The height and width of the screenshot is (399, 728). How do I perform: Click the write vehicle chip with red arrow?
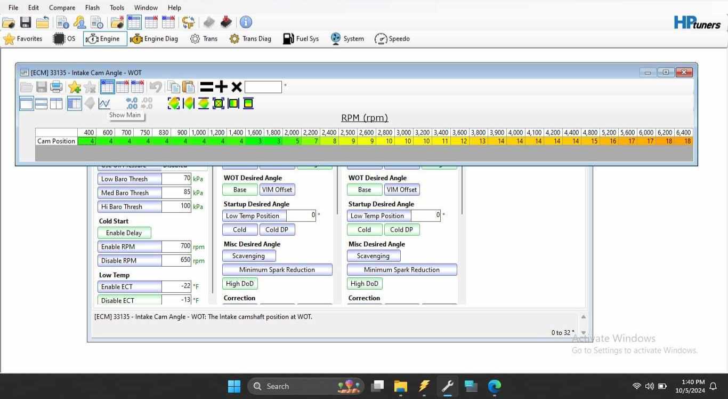click(226, 22)
